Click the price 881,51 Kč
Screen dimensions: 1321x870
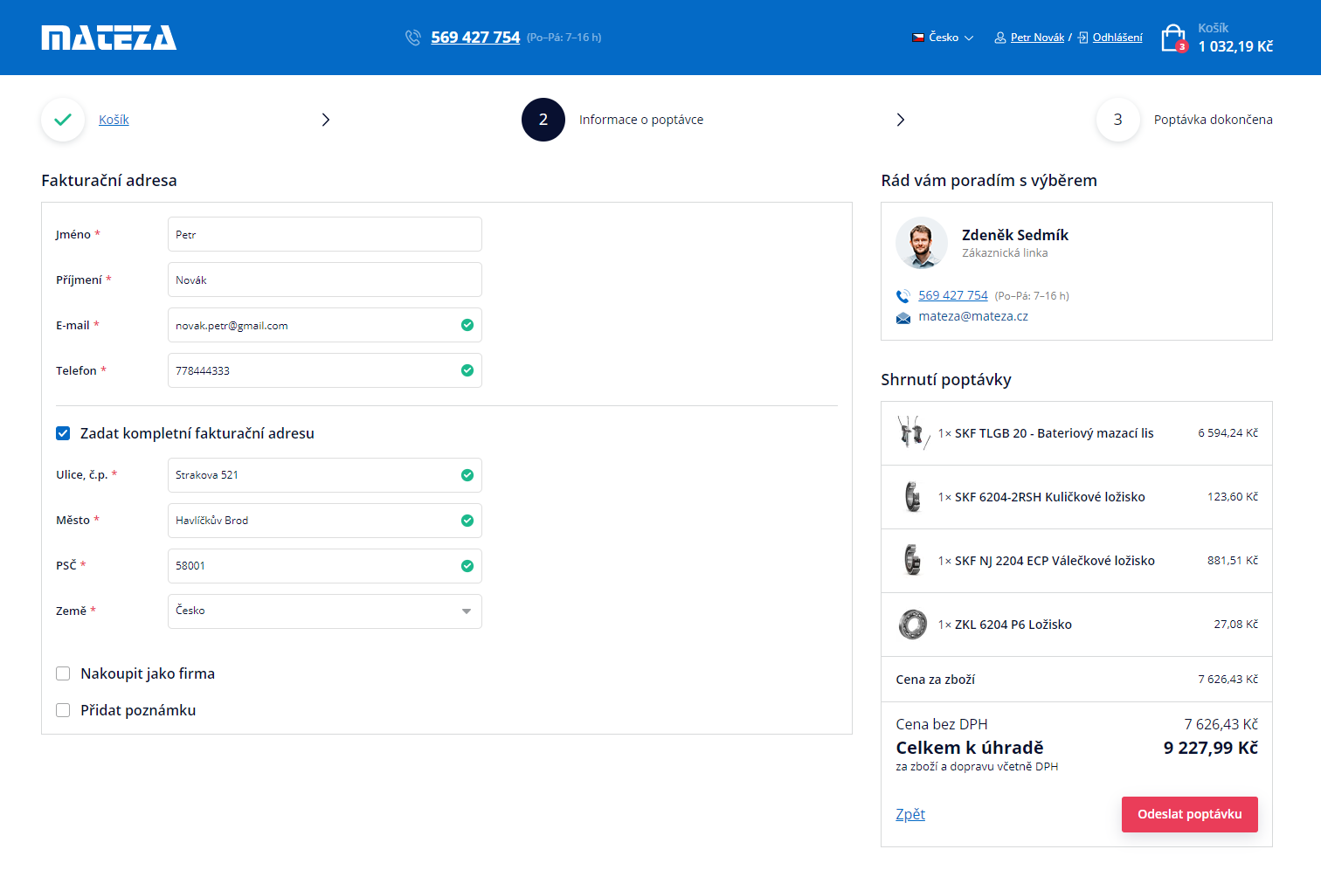tap(1233, 561)
